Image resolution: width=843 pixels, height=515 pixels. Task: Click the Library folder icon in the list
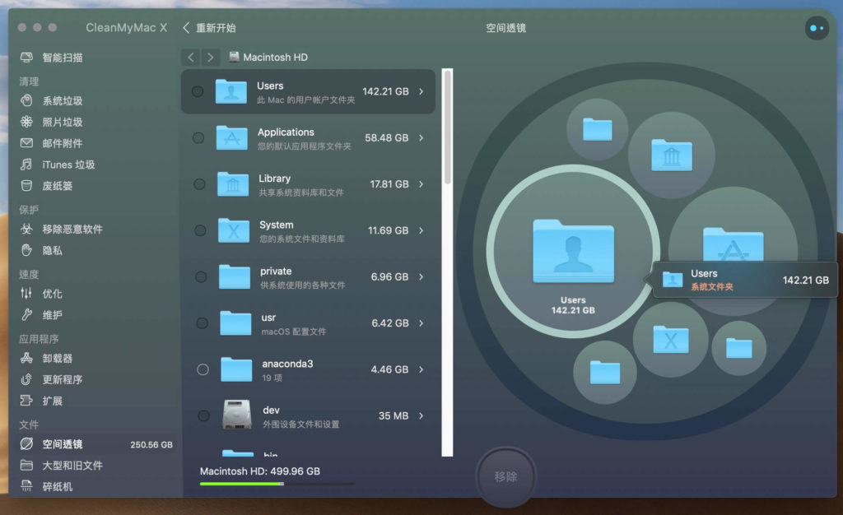(233, 183)
